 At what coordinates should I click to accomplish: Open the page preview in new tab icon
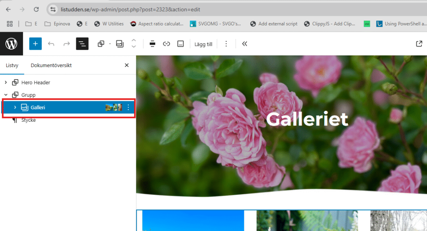pyautogui.click(x=419, y=44)
